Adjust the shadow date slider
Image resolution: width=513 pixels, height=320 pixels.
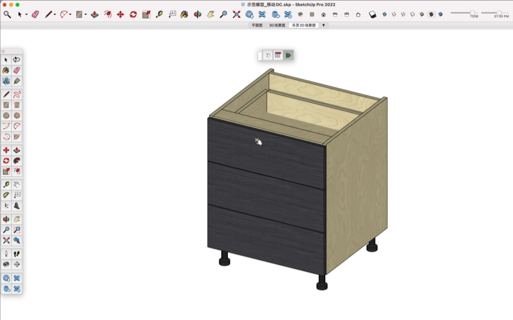(x=473, y=13)
